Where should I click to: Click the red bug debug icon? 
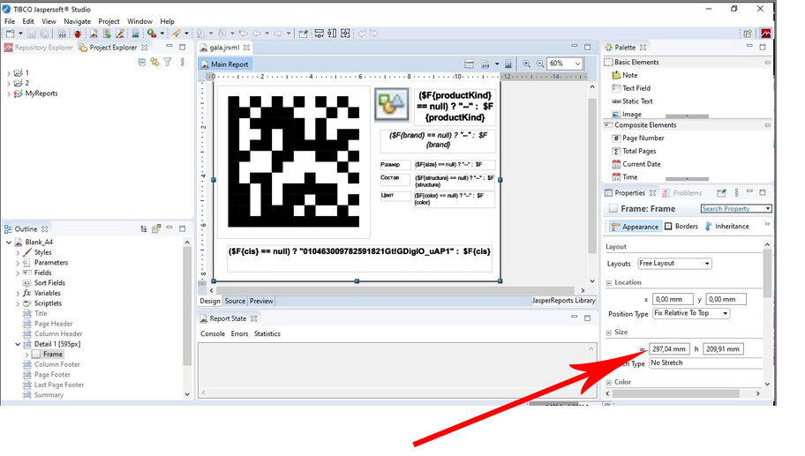click(78, 34)
